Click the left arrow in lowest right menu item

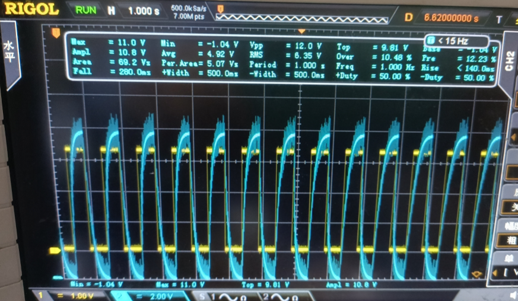(x=495, y=273)
